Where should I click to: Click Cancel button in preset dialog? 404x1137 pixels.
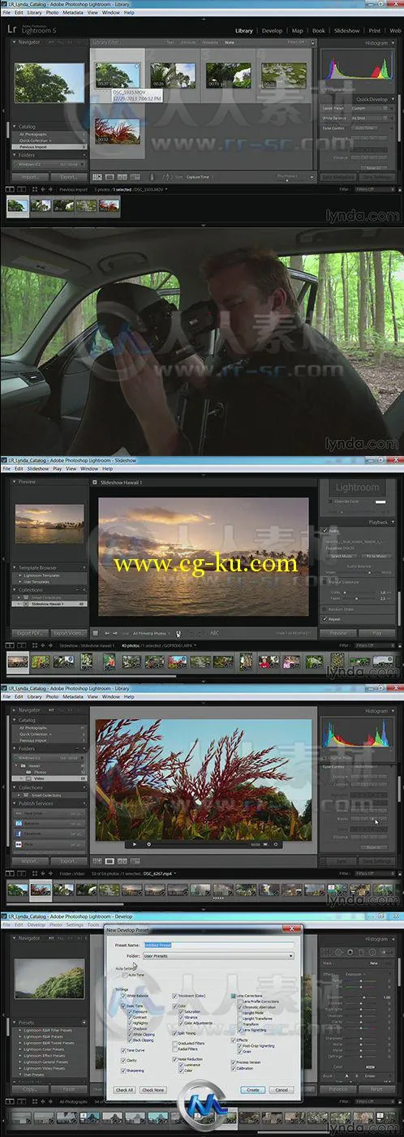pyautogui.click(x=282, y=1089)
